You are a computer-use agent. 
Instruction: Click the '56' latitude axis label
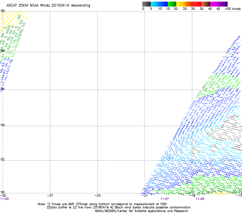coord(3,89)
